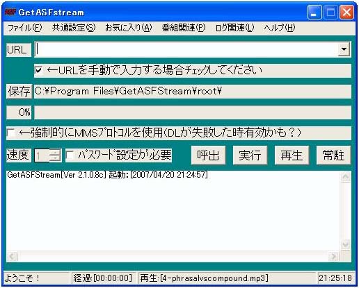Click the 呼出 button
This screenshot has height=288, width=359.
[208, 155]
